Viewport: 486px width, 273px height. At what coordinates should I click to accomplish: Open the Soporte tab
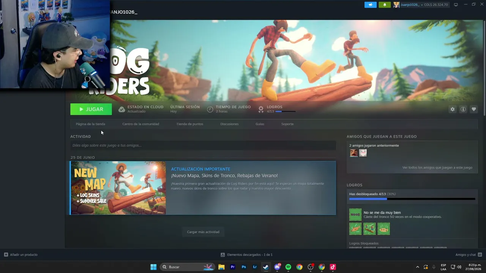[287, 124]
